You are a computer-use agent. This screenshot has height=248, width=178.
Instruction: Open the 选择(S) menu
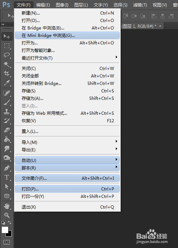tap(120, 5)
